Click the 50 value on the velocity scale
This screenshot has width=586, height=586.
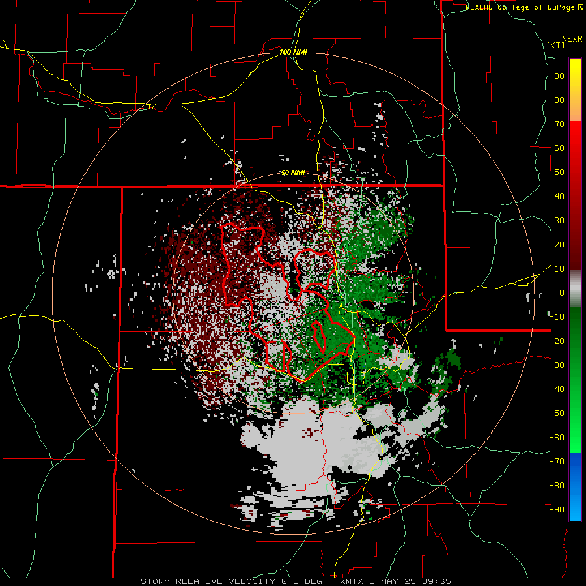pos(559,173)
